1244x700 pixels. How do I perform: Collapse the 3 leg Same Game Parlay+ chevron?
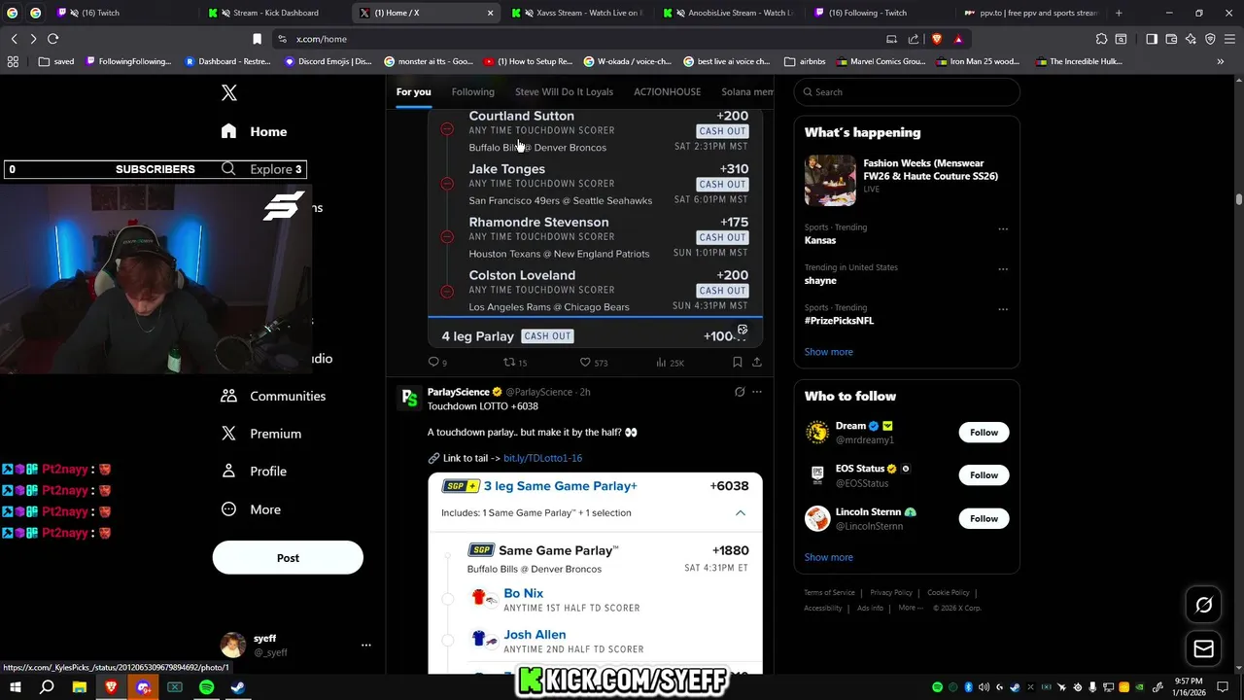[740, 512]
